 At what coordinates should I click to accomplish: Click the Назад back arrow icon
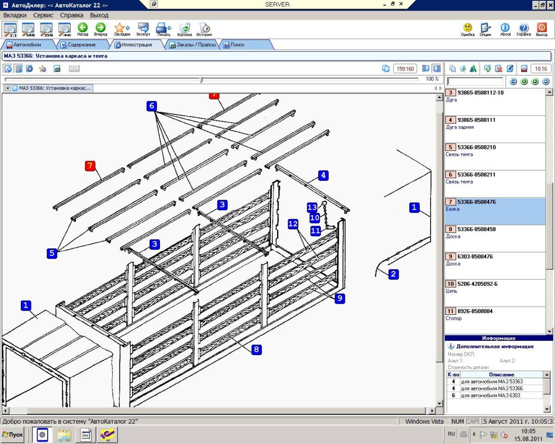83,30
